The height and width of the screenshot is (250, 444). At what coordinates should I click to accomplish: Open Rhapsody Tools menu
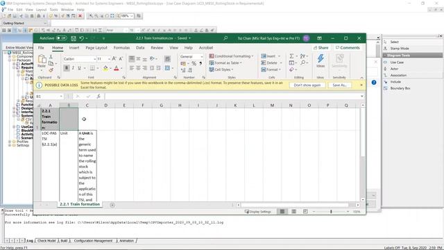[53, 9]
